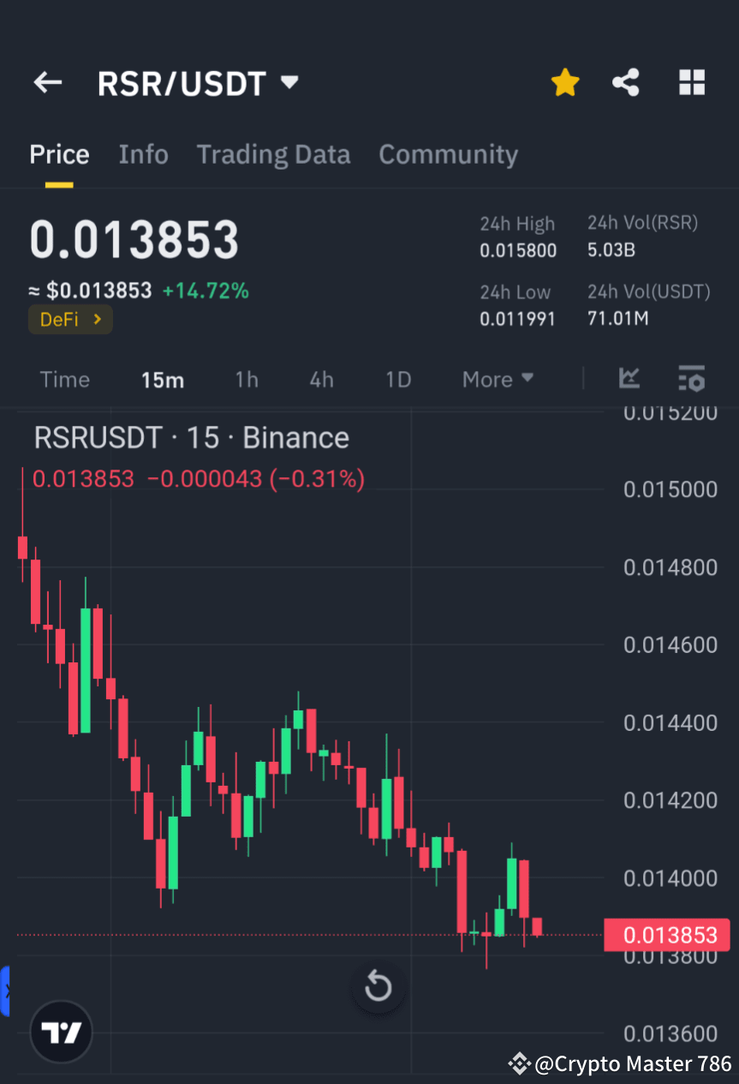The height and width of the screenshot is (1084, 739).
Task: Open the chart style selector icon
Action: coord(629,379)
